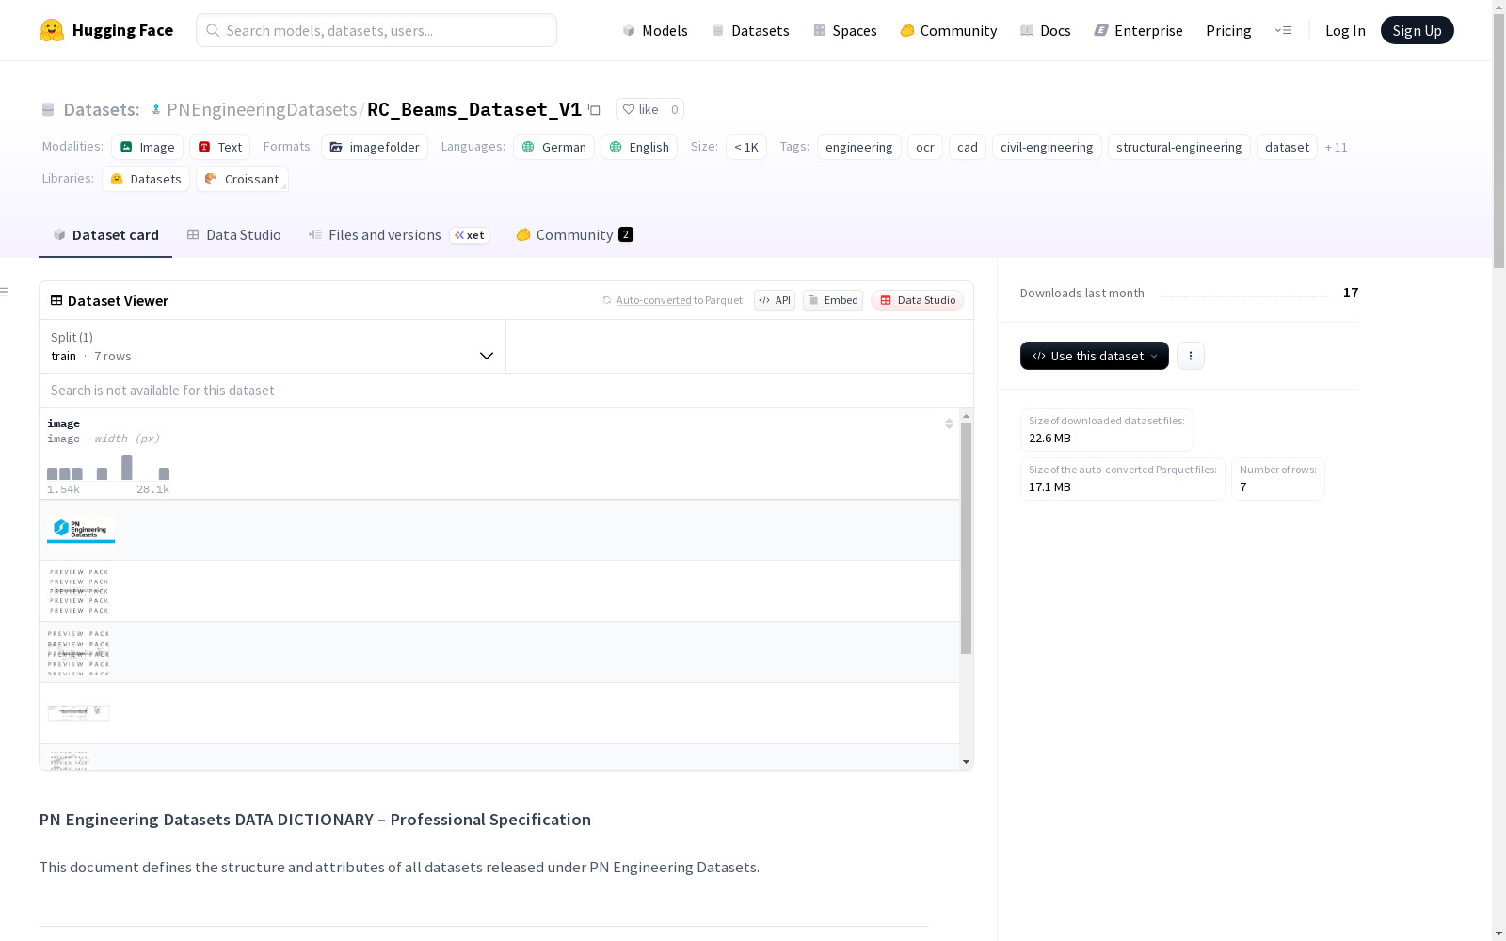The height and width of the screenshot is (941, 1506).
Task: Expand the train split dropdown
Action: [x=272, y=346]
